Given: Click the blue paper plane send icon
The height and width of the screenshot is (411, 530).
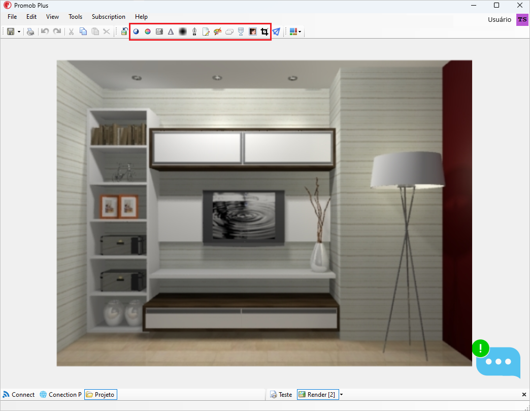Looking at the screenshot, I should pyautogui.click(x=277, y=31).
